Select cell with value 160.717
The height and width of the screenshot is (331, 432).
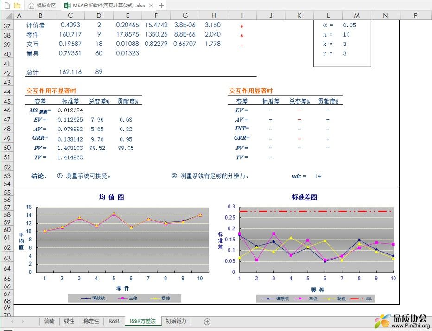[x=70, y=34]
